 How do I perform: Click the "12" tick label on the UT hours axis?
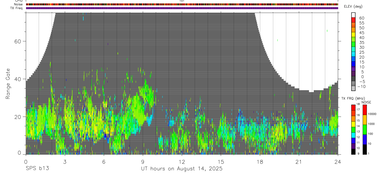(x=182, y=161)
